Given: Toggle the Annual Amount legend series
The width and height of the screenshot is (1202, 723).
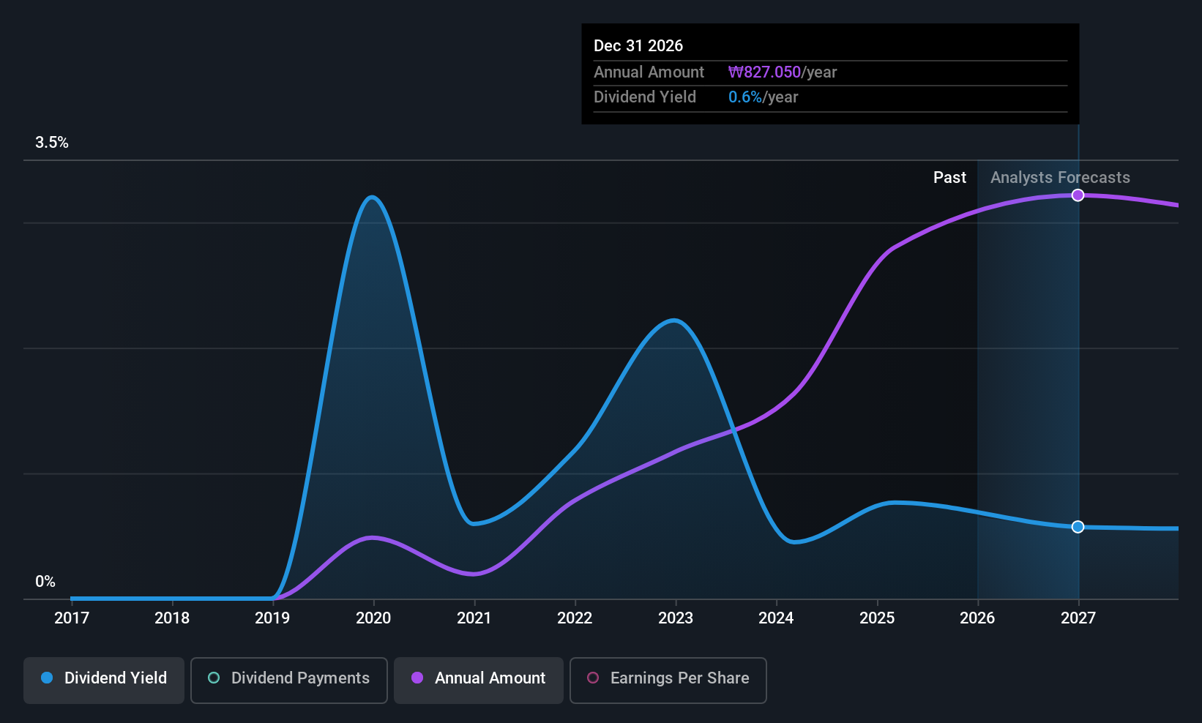Looking at the screenshot, I should click(x=479, y=681).
